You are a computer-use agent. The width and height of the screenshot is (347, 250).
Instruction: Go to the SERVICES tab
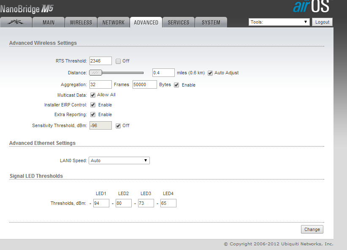pos(179,22)
